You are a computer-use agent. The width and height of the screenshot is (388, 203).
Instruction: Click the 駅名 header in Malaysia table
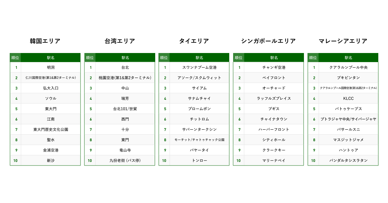point(349,58)
